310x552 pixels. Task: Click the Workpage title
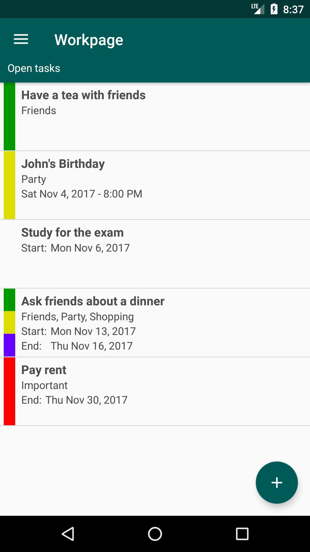[x=89, y=40]
